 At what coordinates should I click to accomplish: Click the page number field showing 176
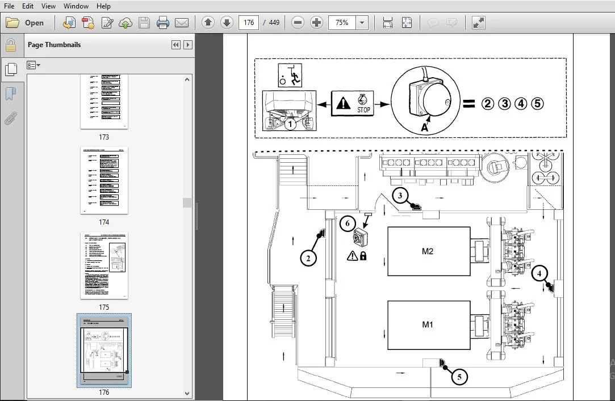[x=249, y=23]
